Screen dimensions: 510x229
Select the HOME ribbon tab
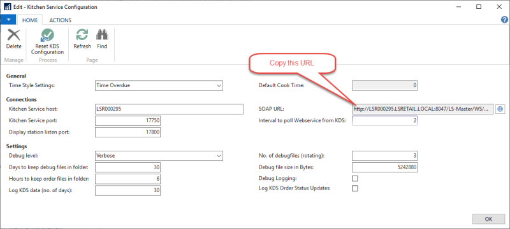[x=30, y=20]
